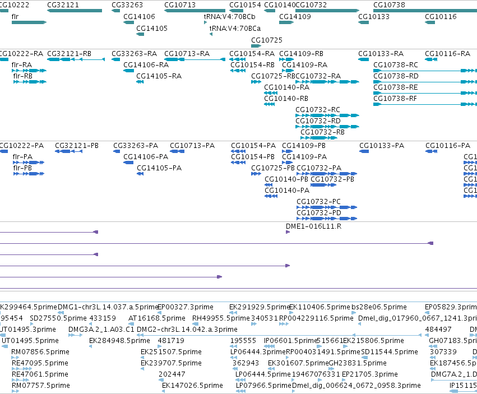Select the CG10116 gene label
Screen dimensions: 477x394
point(441,16)
